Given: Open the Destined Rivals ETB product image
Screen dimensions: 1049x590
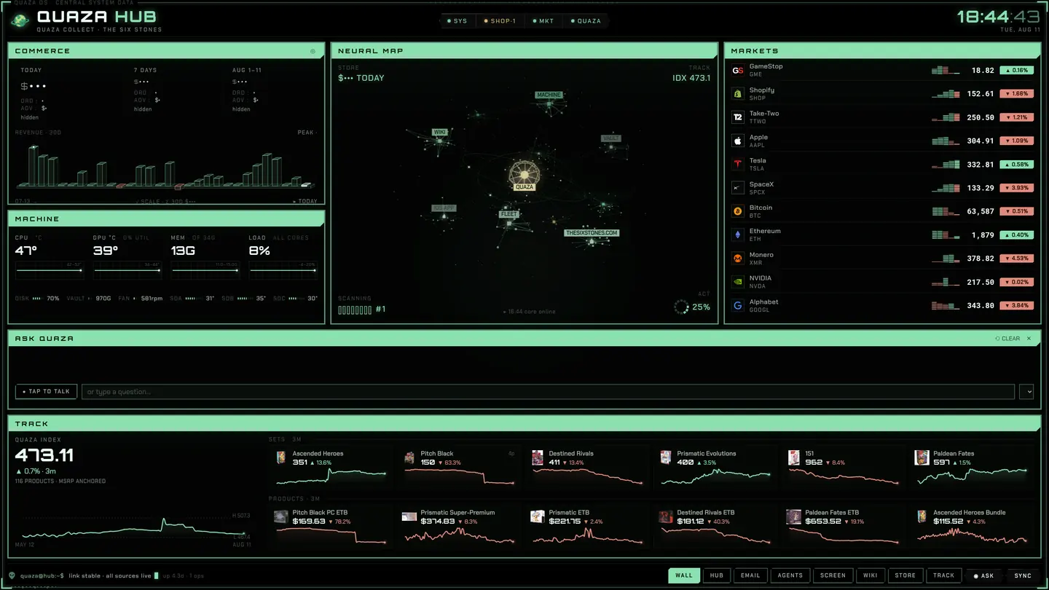Looking at the screenshot, I should click(x=666, y=516).
